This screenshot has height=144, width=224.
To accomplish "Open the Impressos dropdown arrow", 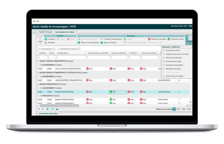I will point(190,44).
